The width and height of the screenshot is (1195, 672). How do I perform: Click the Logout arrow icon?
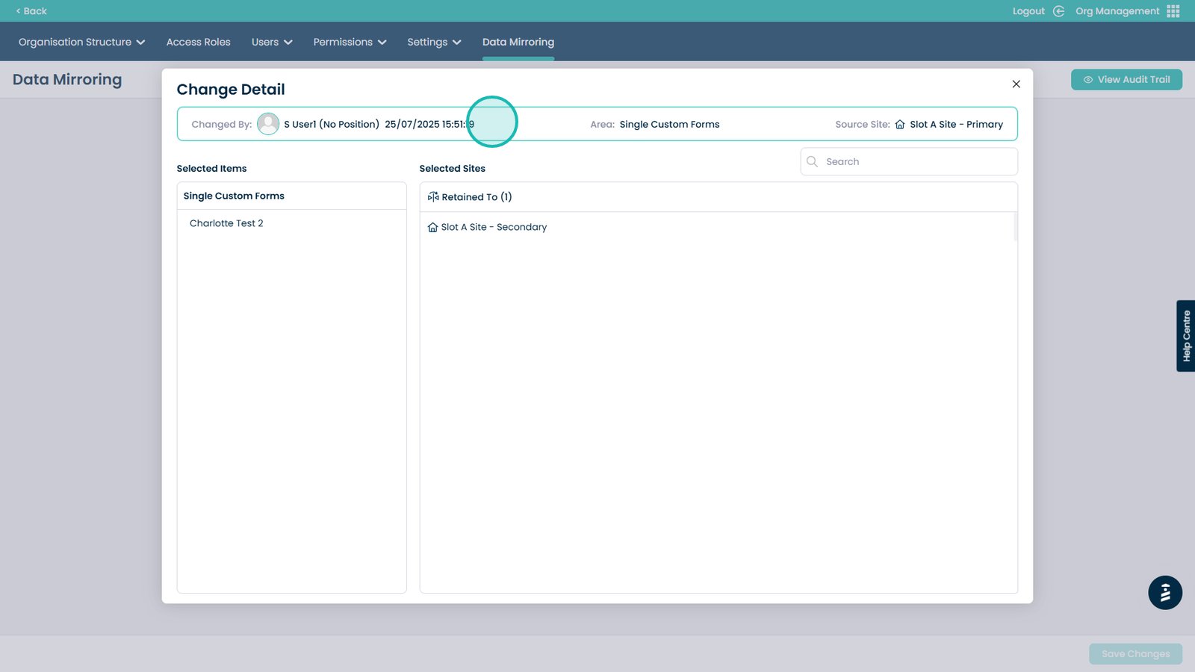point(1058,11)
